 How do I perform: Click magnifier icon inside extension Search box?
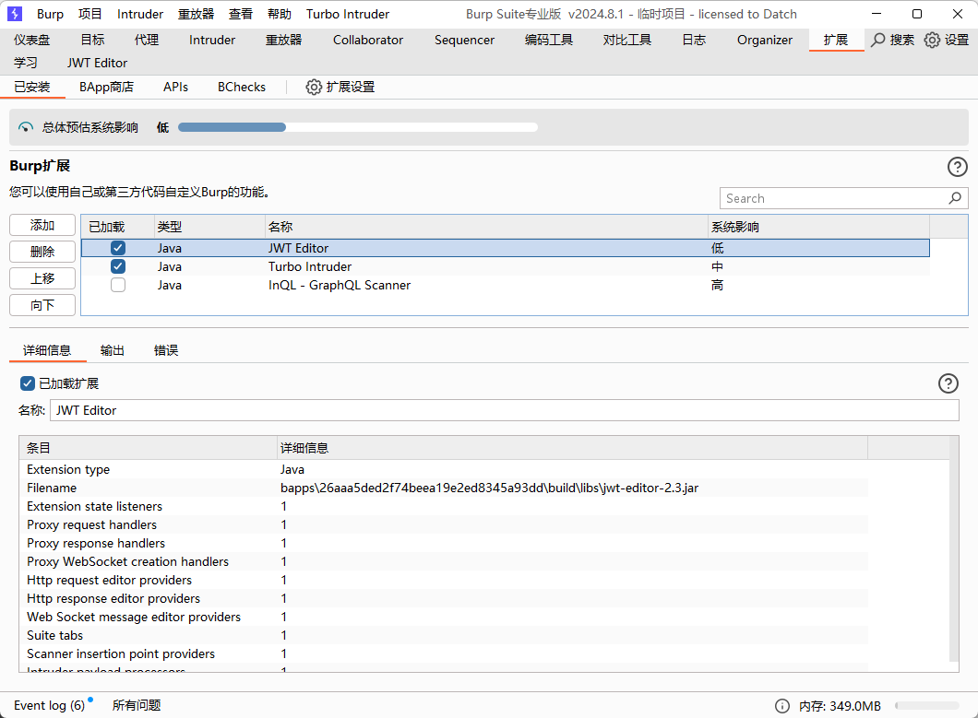pos(955,198)
